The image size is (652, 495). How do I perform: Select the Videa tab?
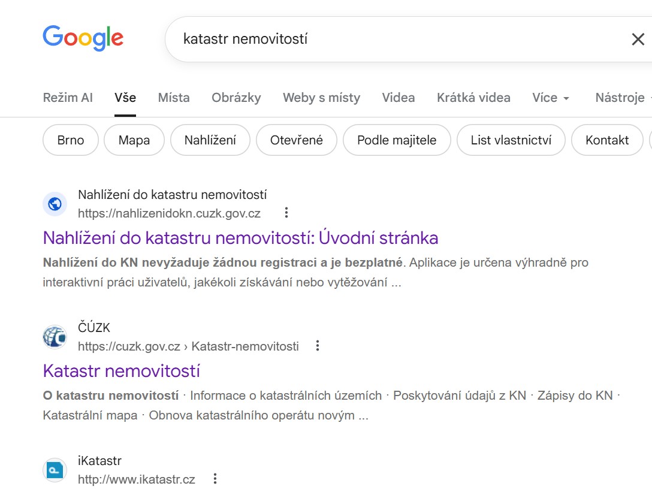(398, 98)
